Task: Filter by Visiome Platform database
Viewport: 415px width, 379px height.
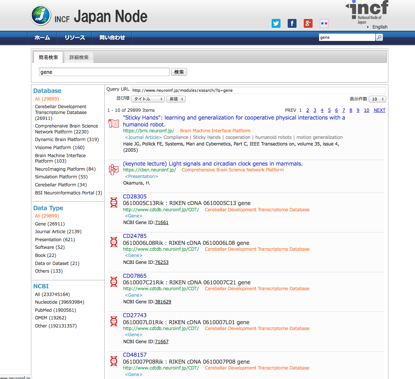Action: tap(59, 148)
